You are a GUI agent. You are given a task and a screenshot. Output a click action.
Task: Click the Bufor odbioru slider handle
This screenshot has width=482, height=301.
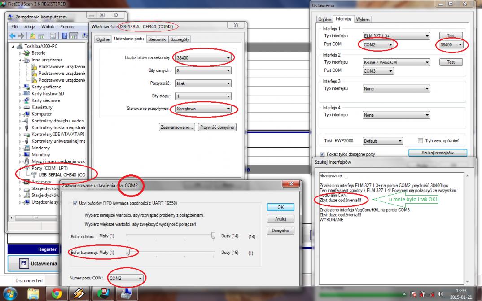(213, 236)
